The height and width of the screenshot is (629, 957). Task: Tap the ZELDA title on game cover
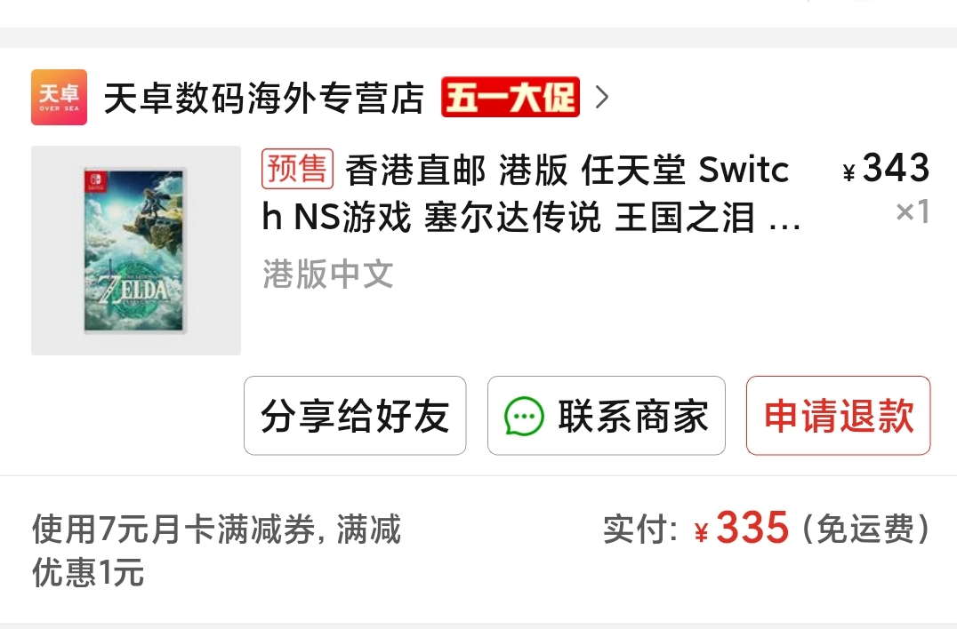(134, 289)
